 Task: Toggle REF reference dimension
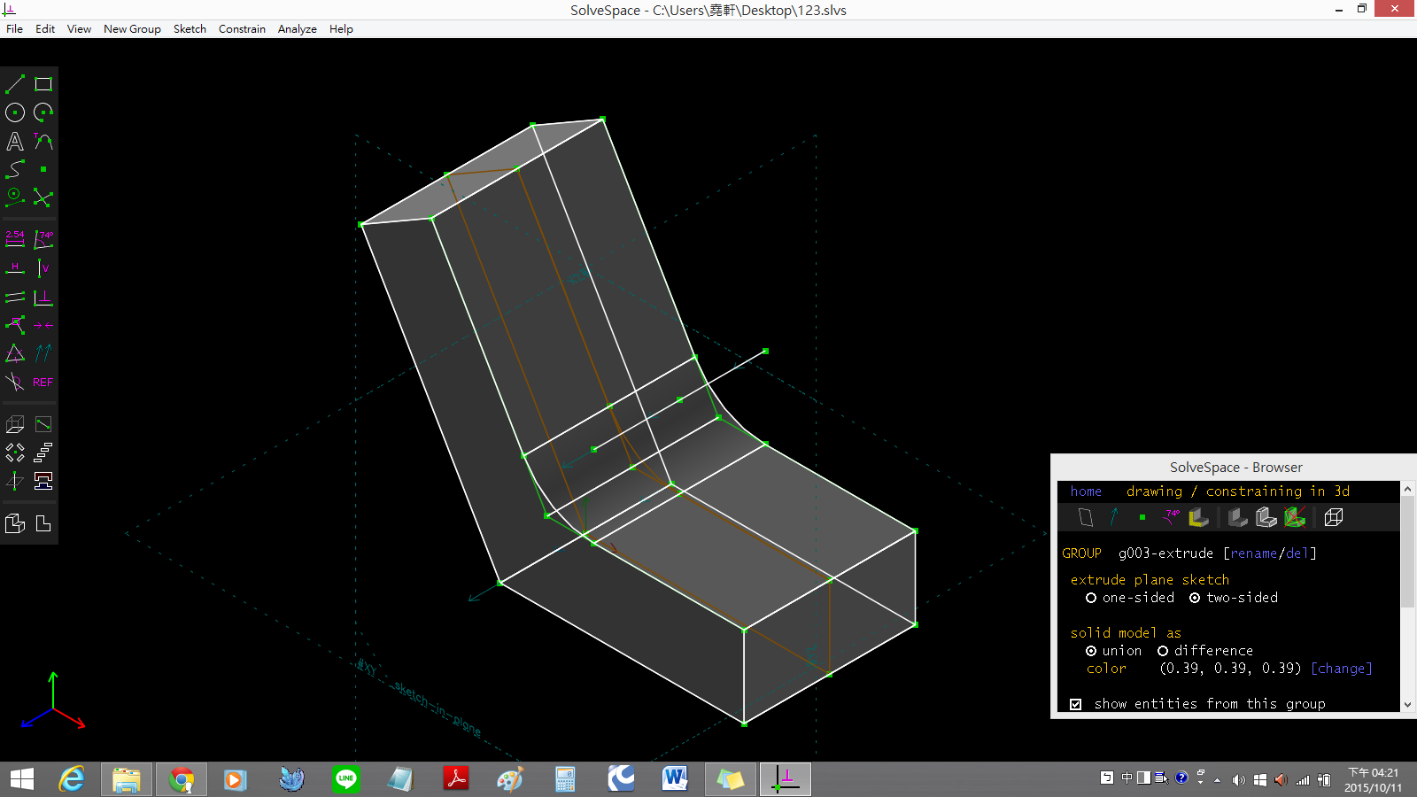(x=43, y=382)
